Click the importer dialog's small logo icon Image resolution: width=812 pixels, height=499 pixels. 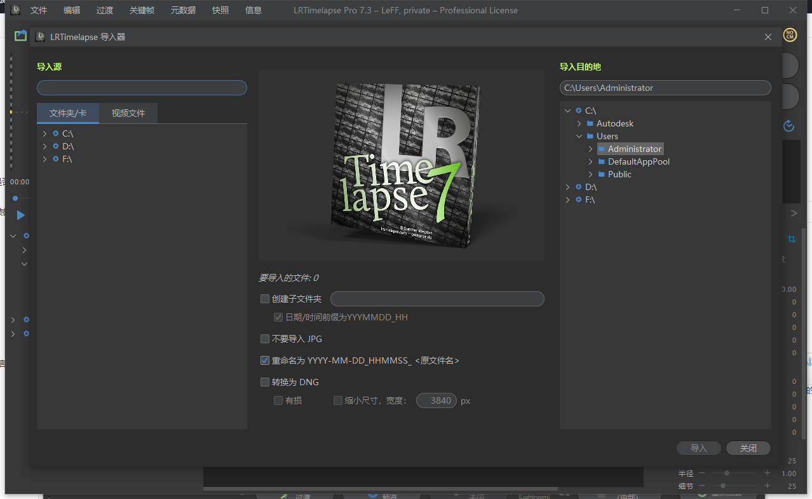tap(41, 37)
